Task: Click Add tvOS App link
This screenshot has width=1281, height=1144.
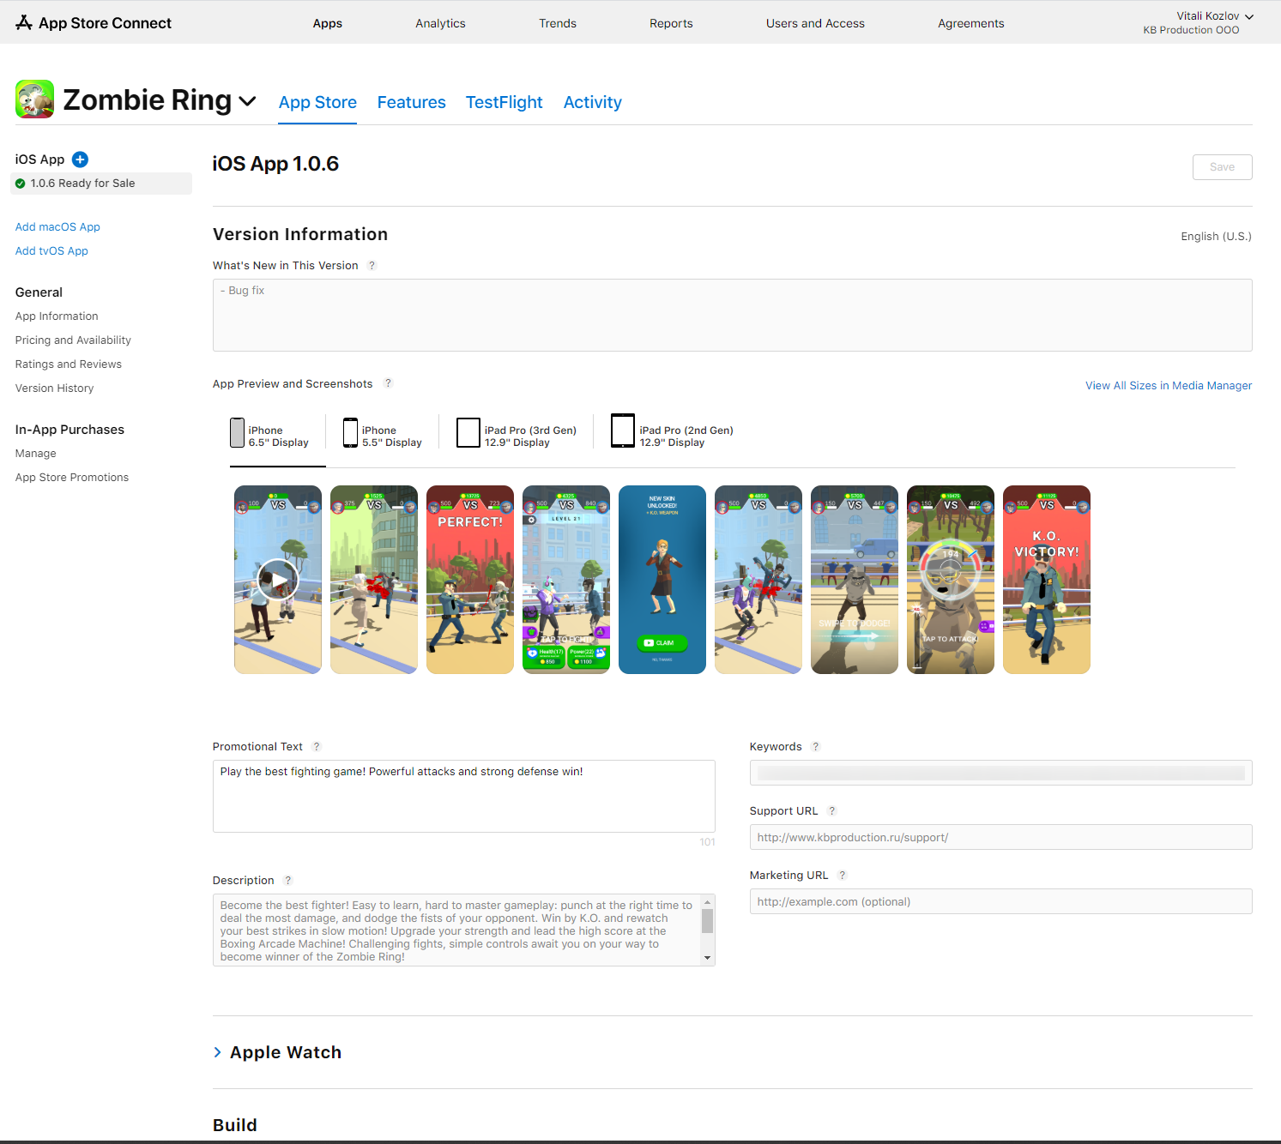Action: (x=51, y=251)
